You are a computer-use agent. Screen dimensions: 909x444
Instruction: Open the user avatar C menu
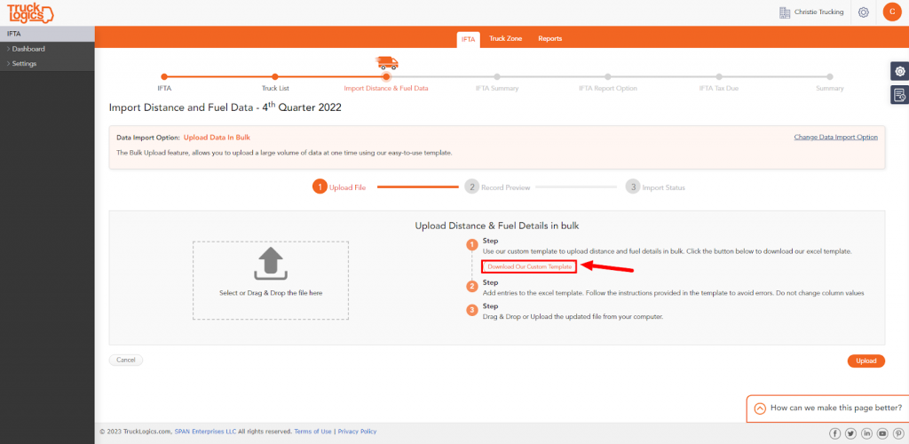pyautogui.click(x=891, y=12)
